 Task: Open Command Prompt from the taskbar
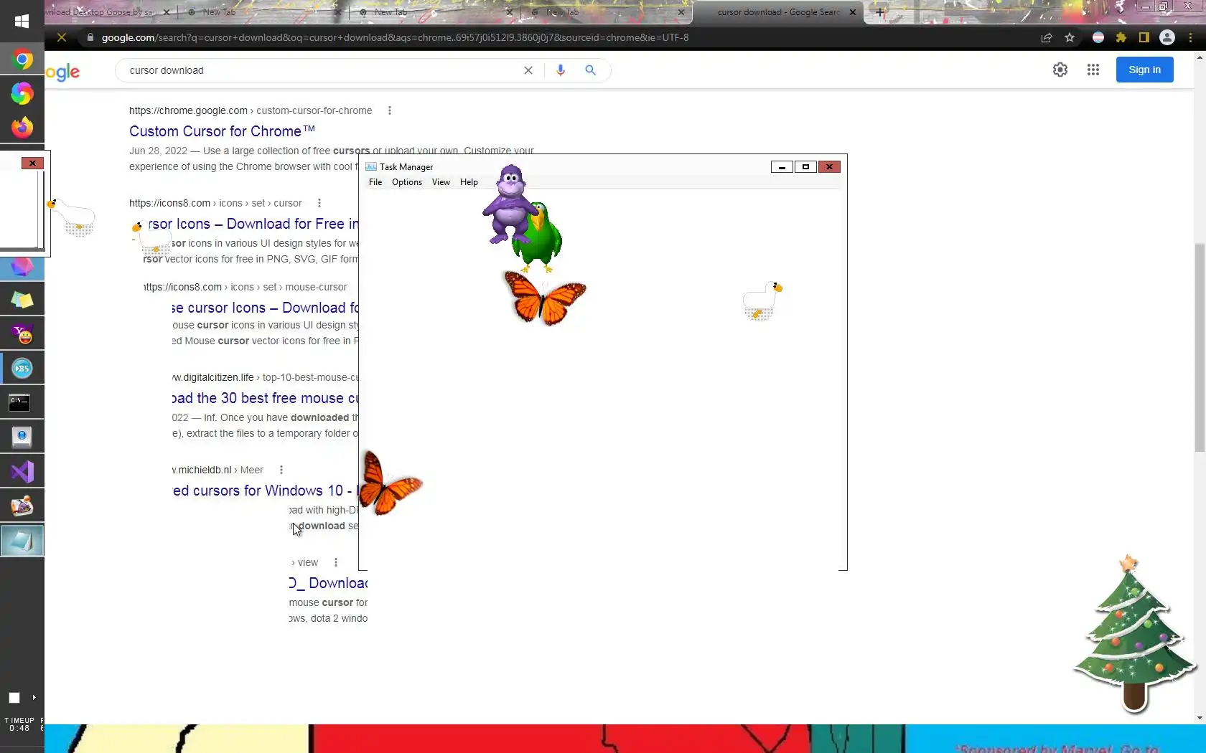19,402
